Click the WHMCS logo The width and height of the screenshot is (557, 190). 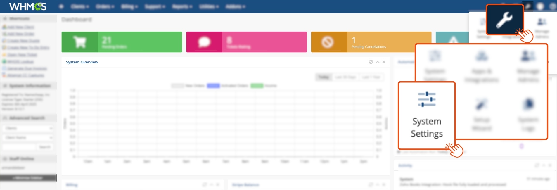[x=28, y=6]
